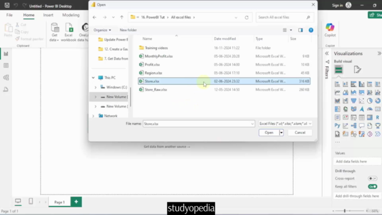Switch to the Insert ribbon tab
This screenshot has width=382, height=215.
point(48,15)
